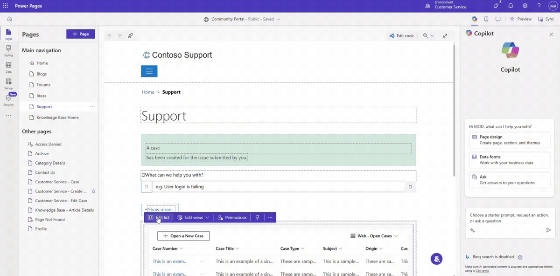560x276 pixels.
Task: Close the Copilot panel
Action: point(551,34)
